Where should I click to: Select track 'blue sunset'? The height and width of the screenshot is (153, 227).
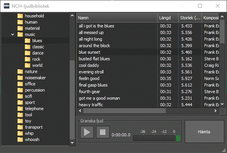click(89, 52)
